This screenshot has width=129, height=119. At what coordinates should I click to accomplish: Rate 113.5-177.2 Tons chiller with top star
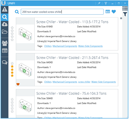pos(12,27)
